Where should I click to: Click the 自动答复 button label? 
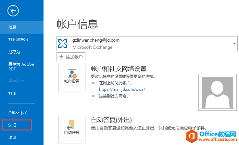pos(72,133)
